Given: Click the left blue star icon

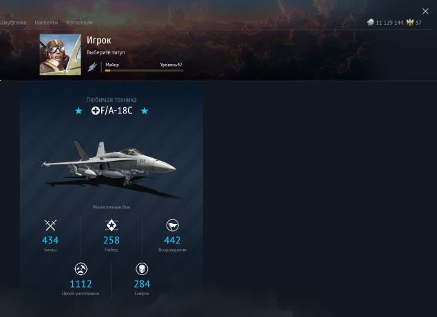Looking at the screenshot, I should (x=78, y=111).
